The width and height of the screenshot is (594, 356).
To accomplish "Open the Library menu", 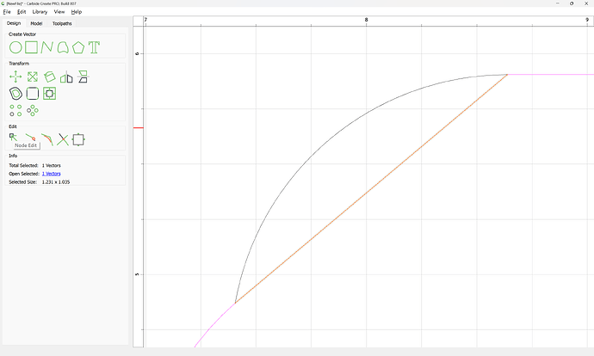I will pyautogui.click(x=40, y=12).
